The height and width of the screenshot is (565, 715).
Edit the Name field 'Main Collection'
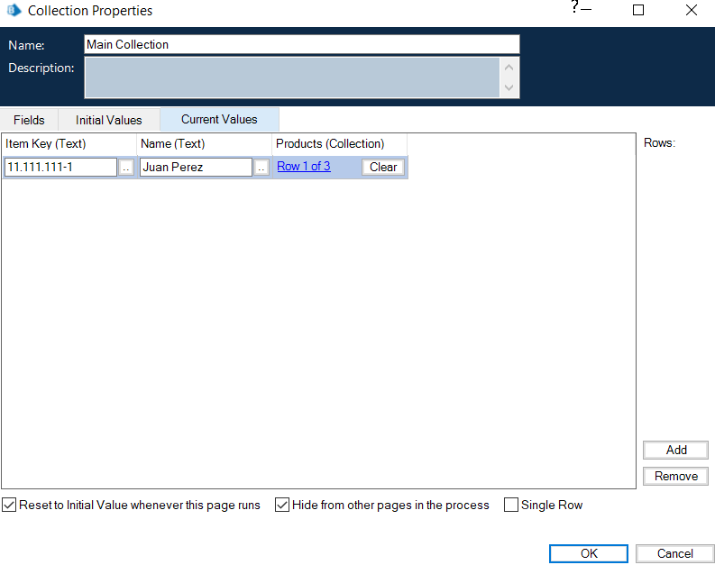[302, 45]
